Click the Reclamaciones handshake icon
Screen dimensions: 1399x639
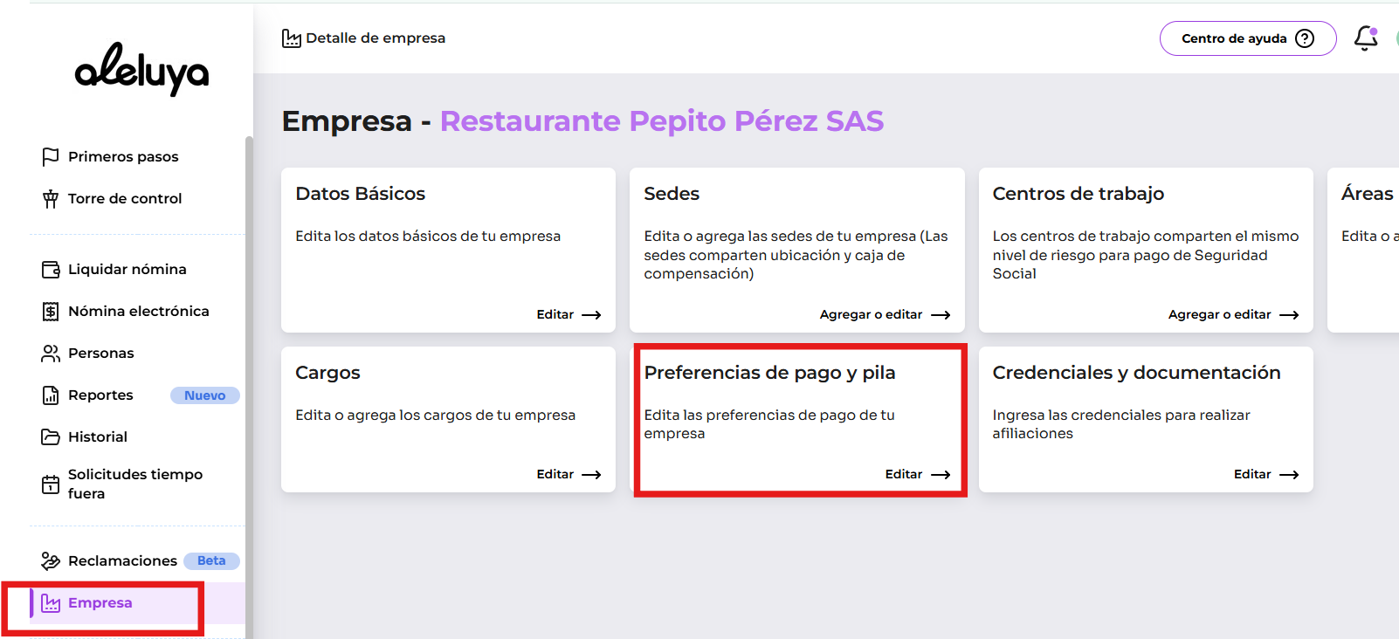[x=51, y=561]
